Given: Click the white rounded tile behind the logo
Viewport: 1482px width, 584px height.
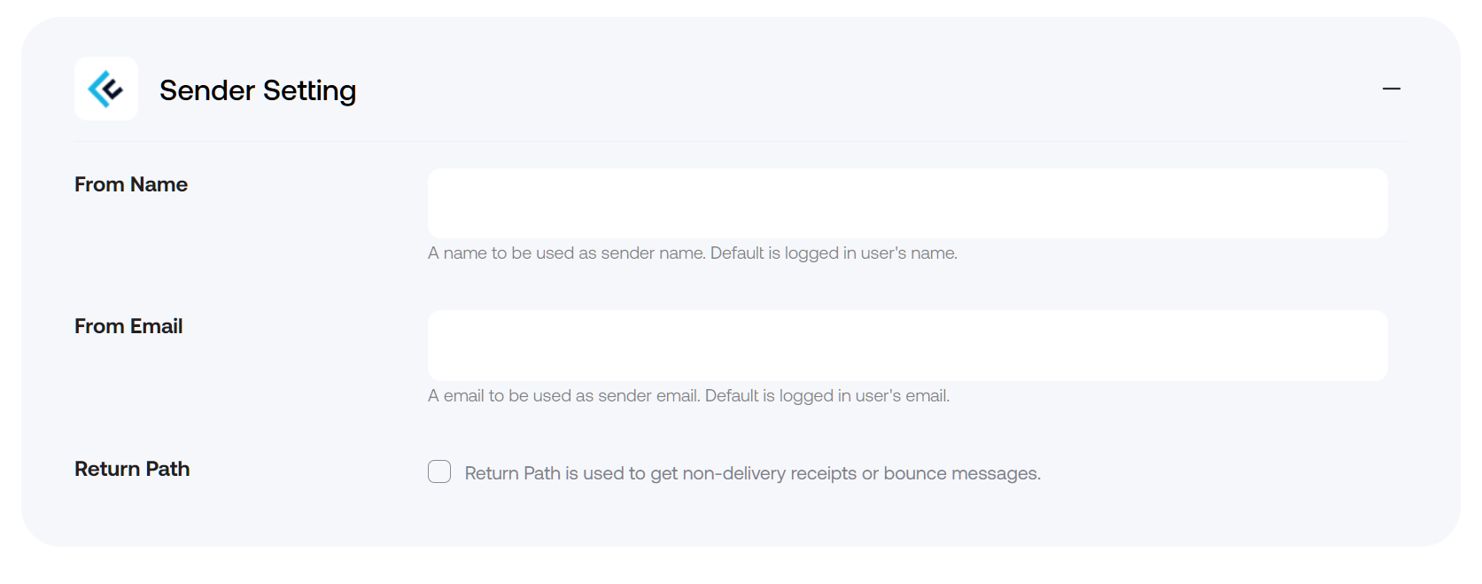Looking at the screenshot, I should pyautogui.click(x=106, y=89).
